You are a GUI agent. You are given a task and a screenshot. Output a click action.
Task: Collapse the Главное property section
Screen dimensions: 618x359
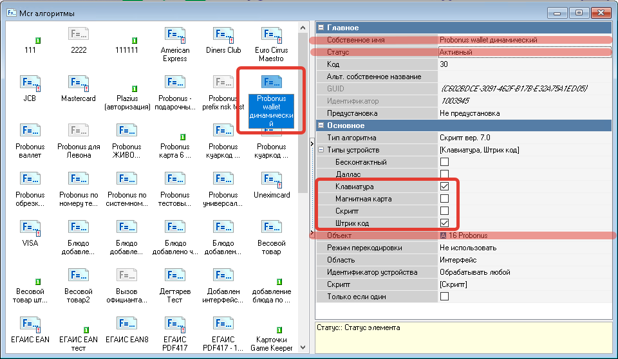click(321, 28)
